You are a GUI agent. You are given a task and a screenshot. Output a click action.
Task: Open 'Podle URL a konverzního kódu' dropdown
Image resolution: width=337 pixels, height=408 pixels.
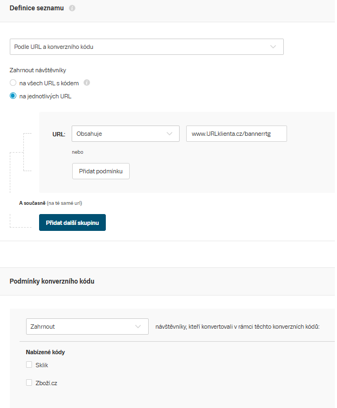click(147, 47)
